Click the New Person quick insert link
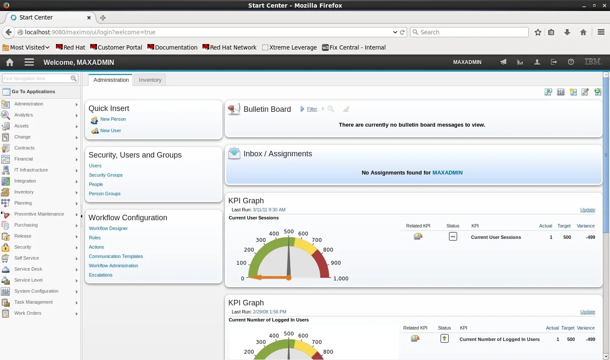 coord(113,119)
